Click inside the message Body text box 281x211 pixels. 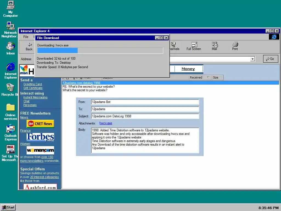click(x=145, y=140)
